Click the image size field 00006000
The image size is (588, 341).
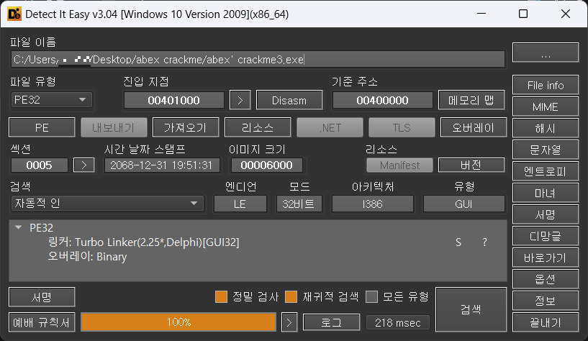[266, 165]
